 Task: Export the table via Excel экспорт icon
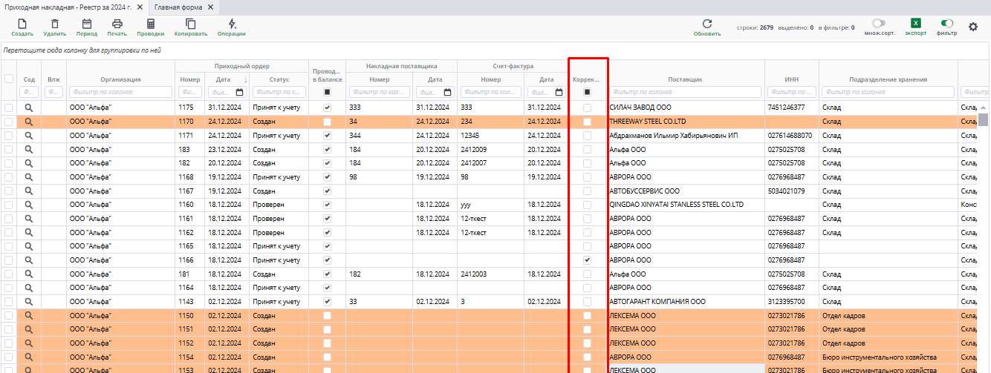point(915,24)
